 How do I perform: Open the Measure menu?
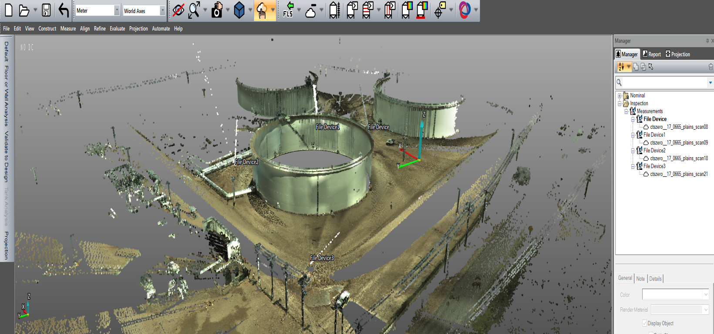68,29
